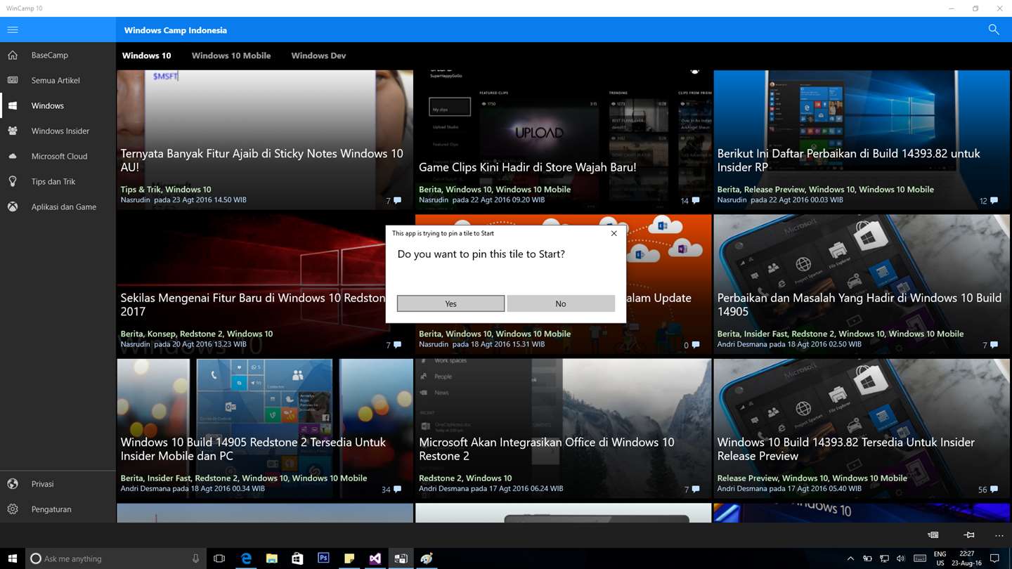
Task: Click the Microsoft Cloud icon
Action: 13,156
